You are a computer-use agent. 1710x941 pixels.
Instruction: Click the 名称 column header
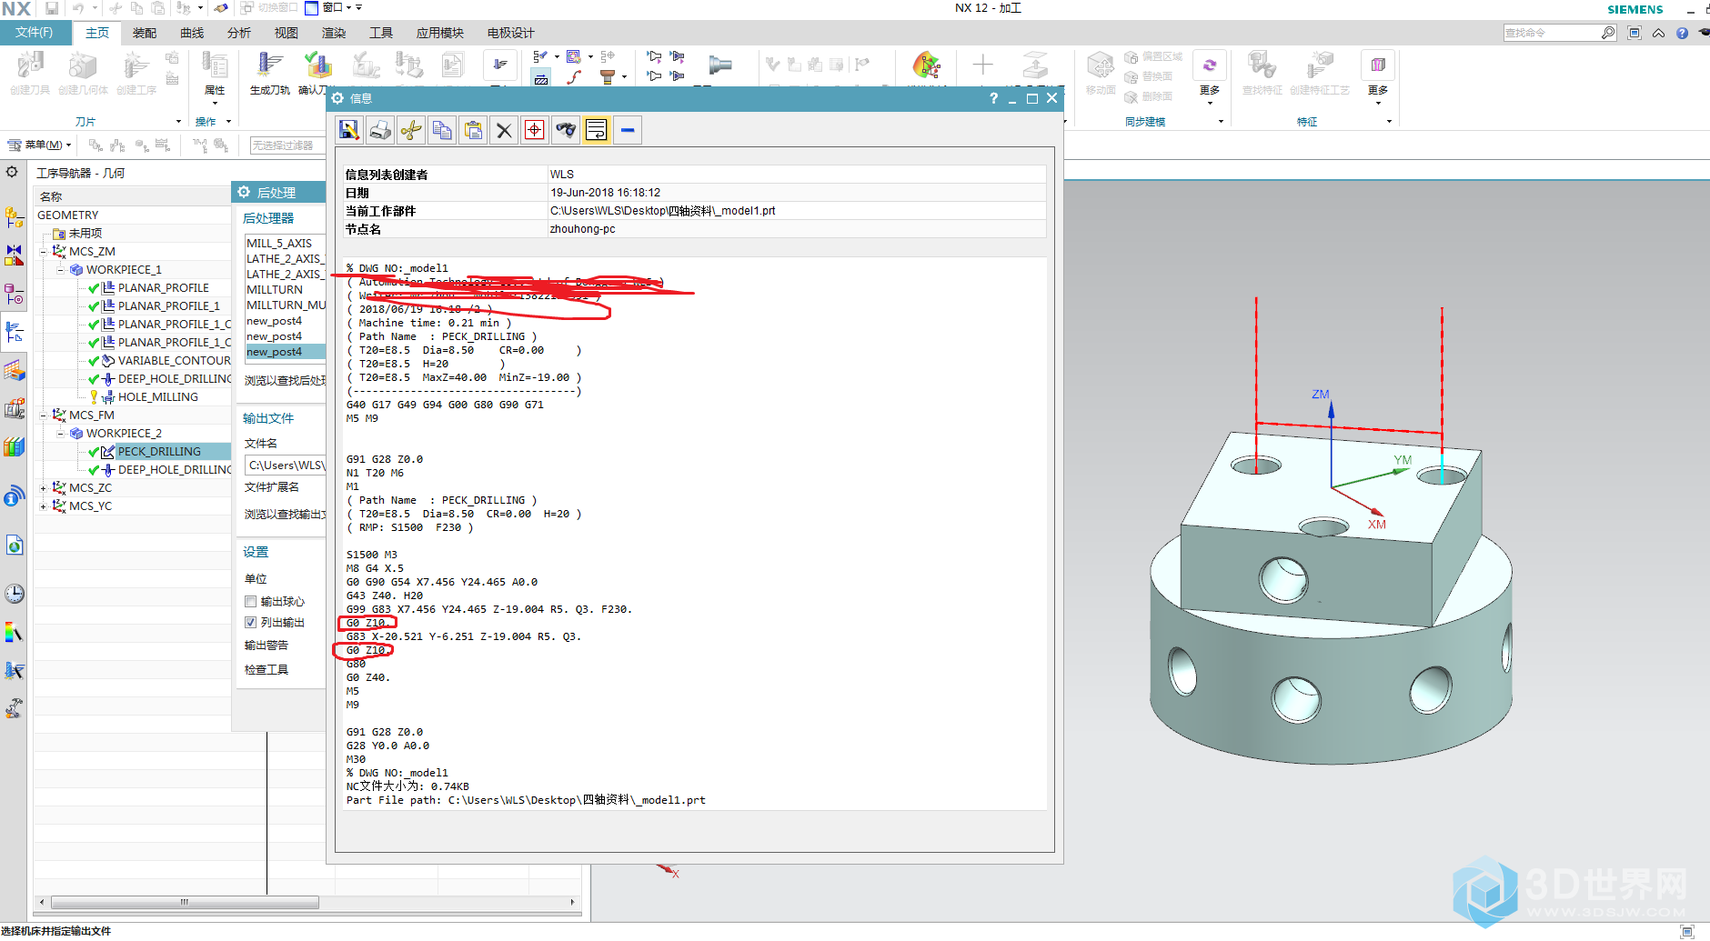point(133,196)
